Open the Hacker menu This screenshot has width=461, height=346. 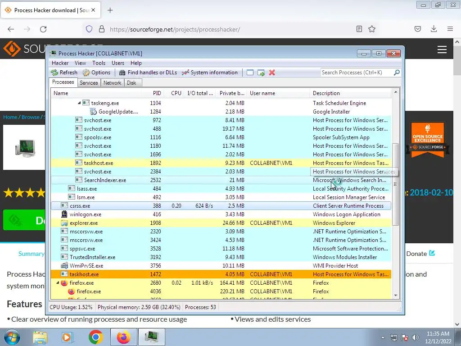click(60, 63)
